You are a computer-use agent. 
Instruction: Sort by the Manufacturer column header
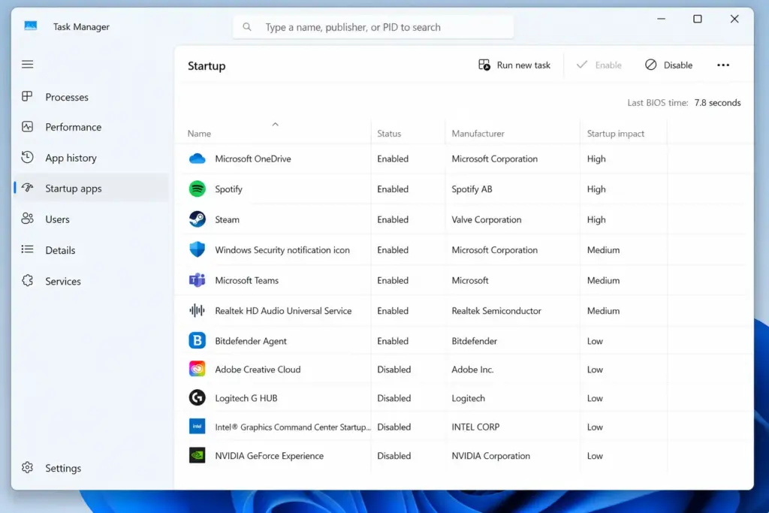(478, 134)
